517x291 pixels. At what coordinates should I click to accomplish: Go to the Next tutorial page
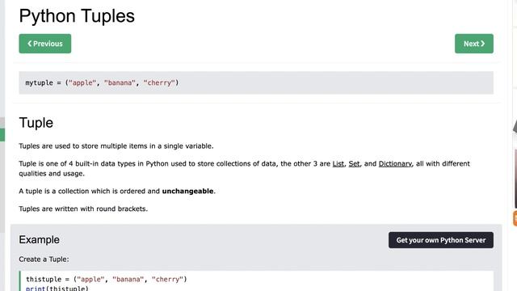(474, 44)
